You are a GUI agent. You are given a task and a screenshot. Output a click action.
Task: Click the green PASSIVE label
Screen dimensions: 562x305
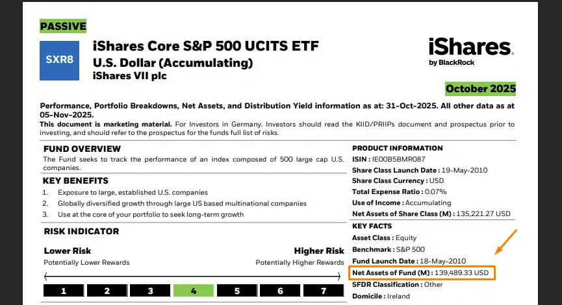(x=63, y=26)
